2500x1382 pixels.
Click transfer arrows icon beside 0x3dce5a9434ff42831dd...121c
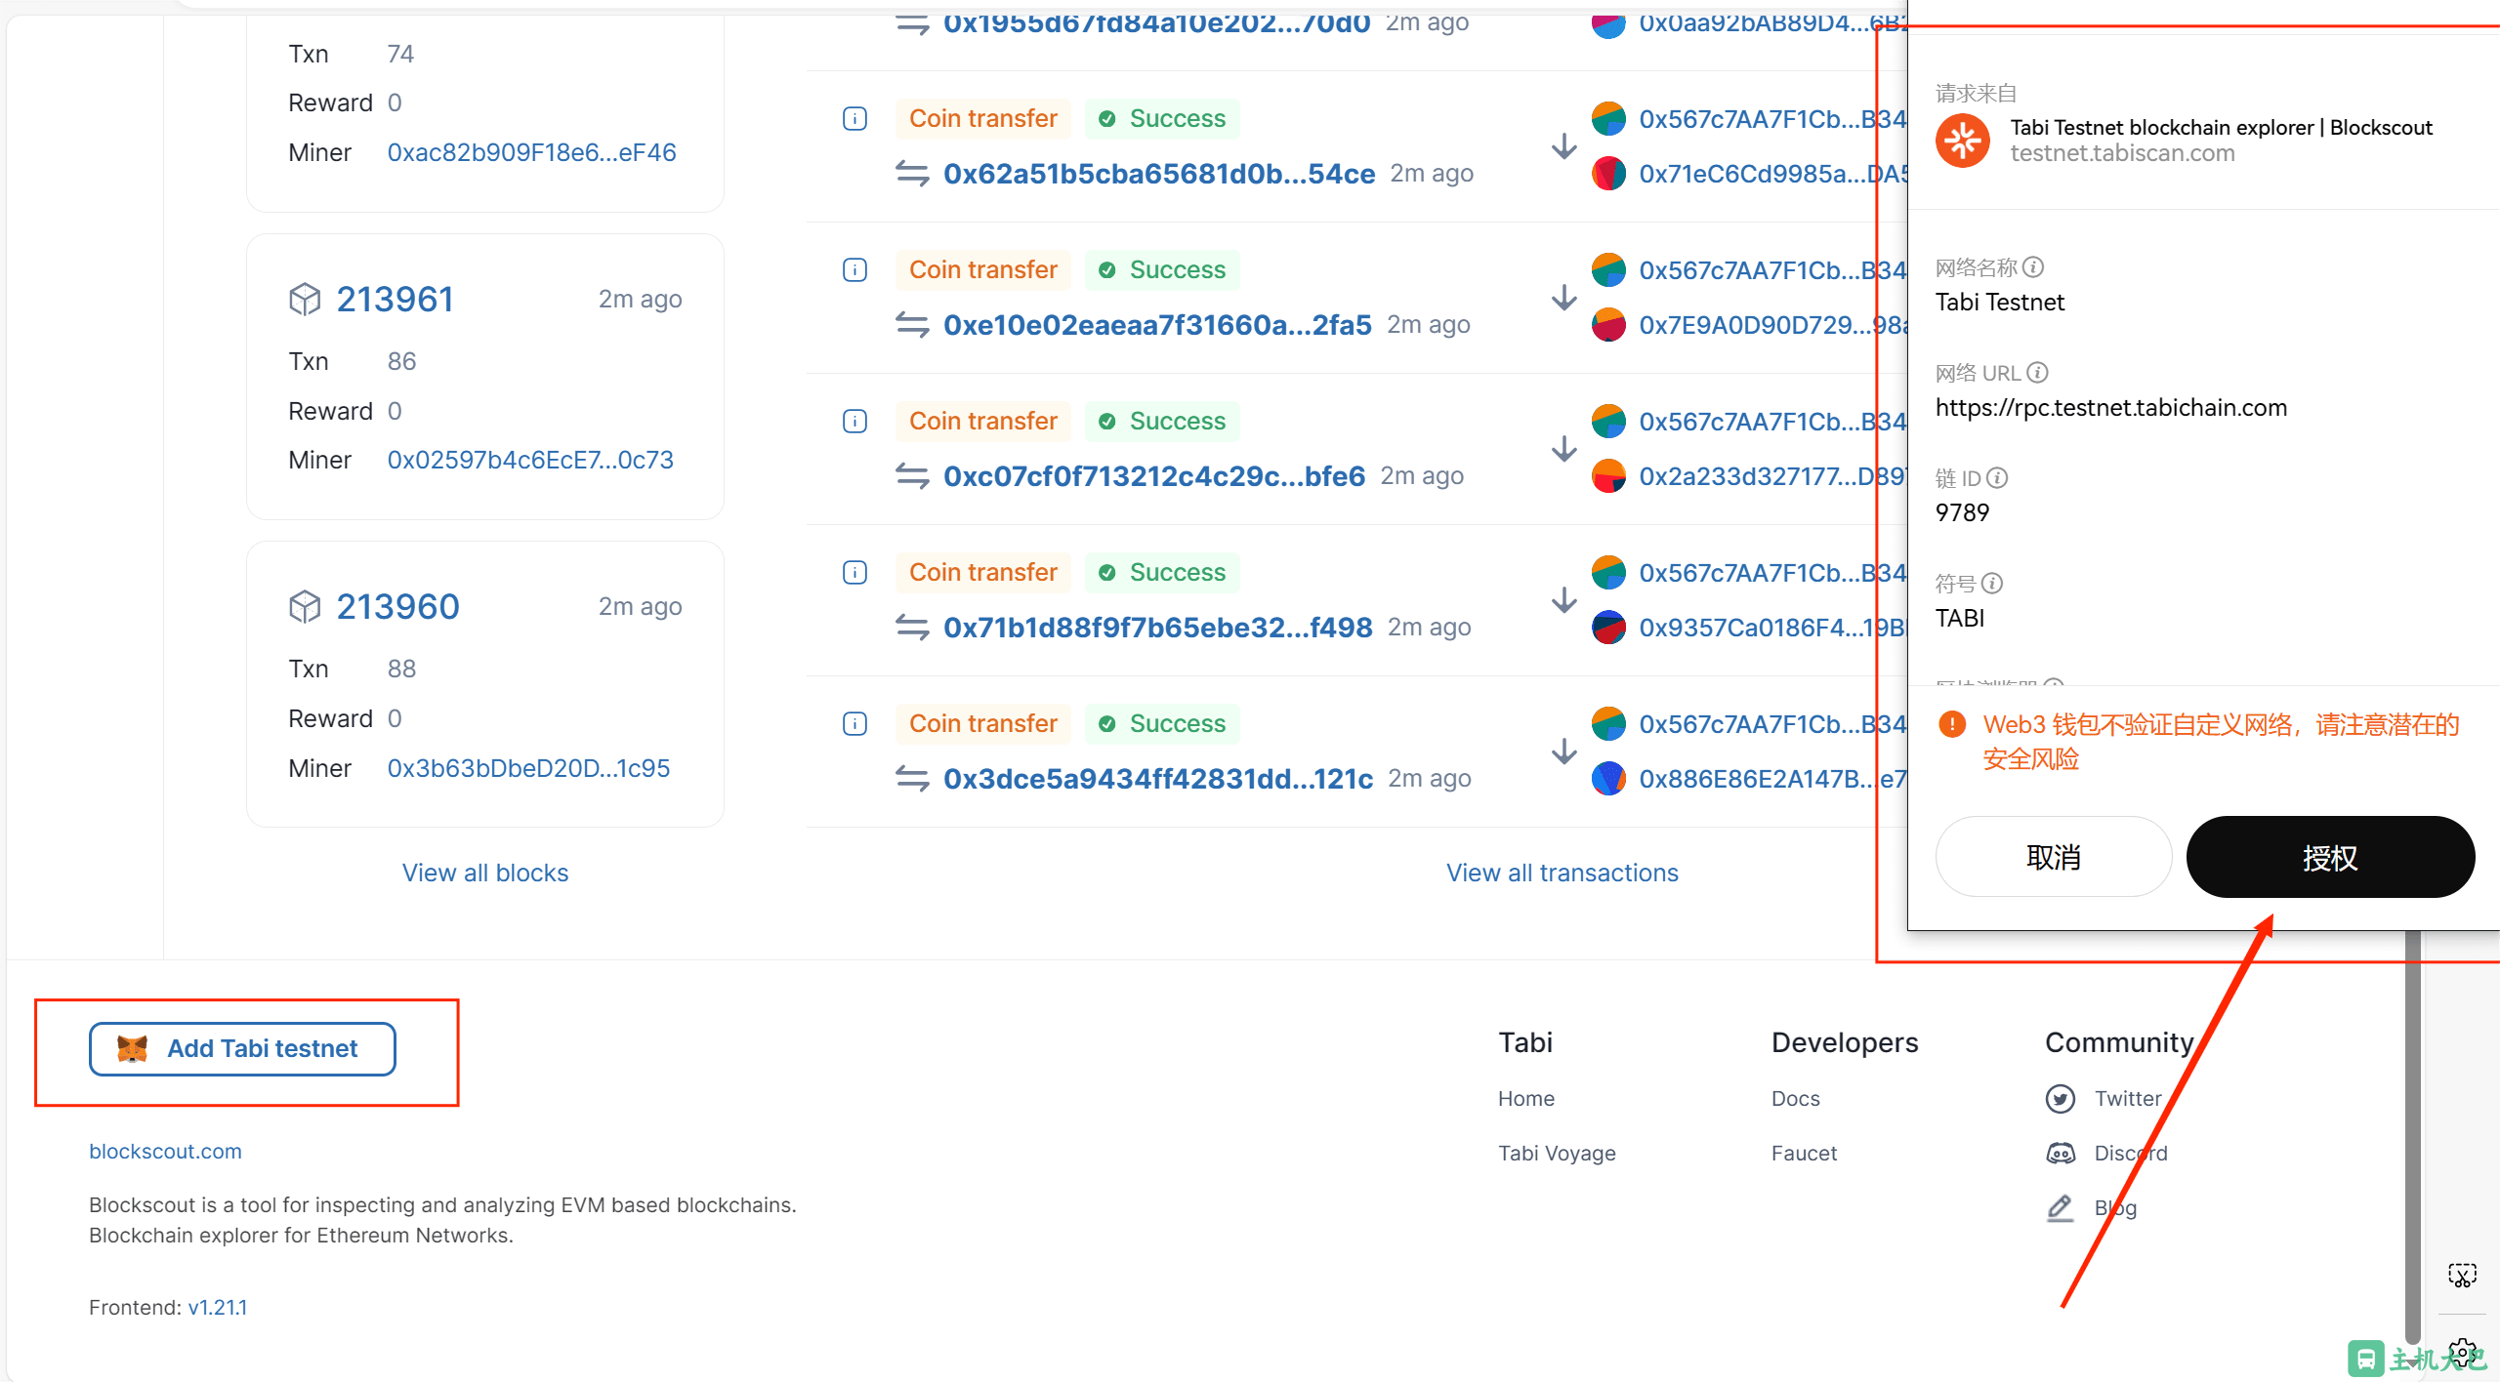click(912, 779)
